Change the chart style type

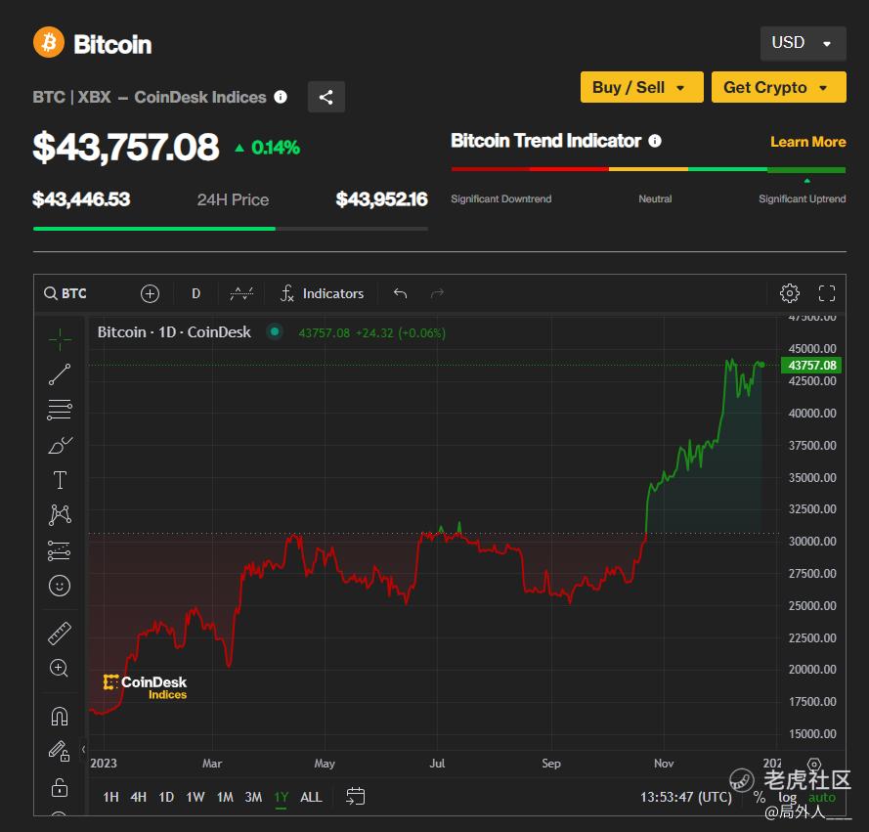point(241,293)
